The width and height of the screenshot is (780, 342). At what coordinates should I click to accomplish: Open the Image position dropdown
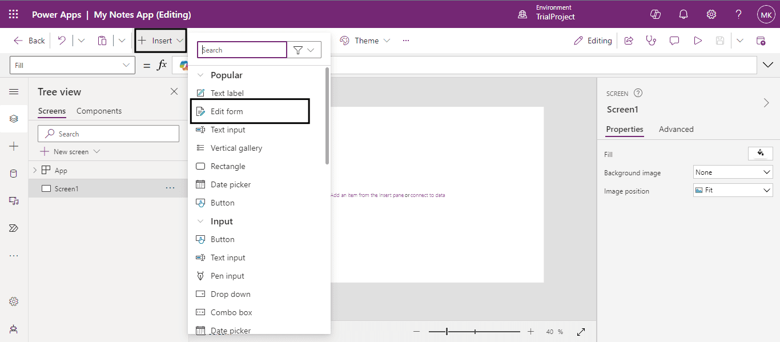click(733, 190)
